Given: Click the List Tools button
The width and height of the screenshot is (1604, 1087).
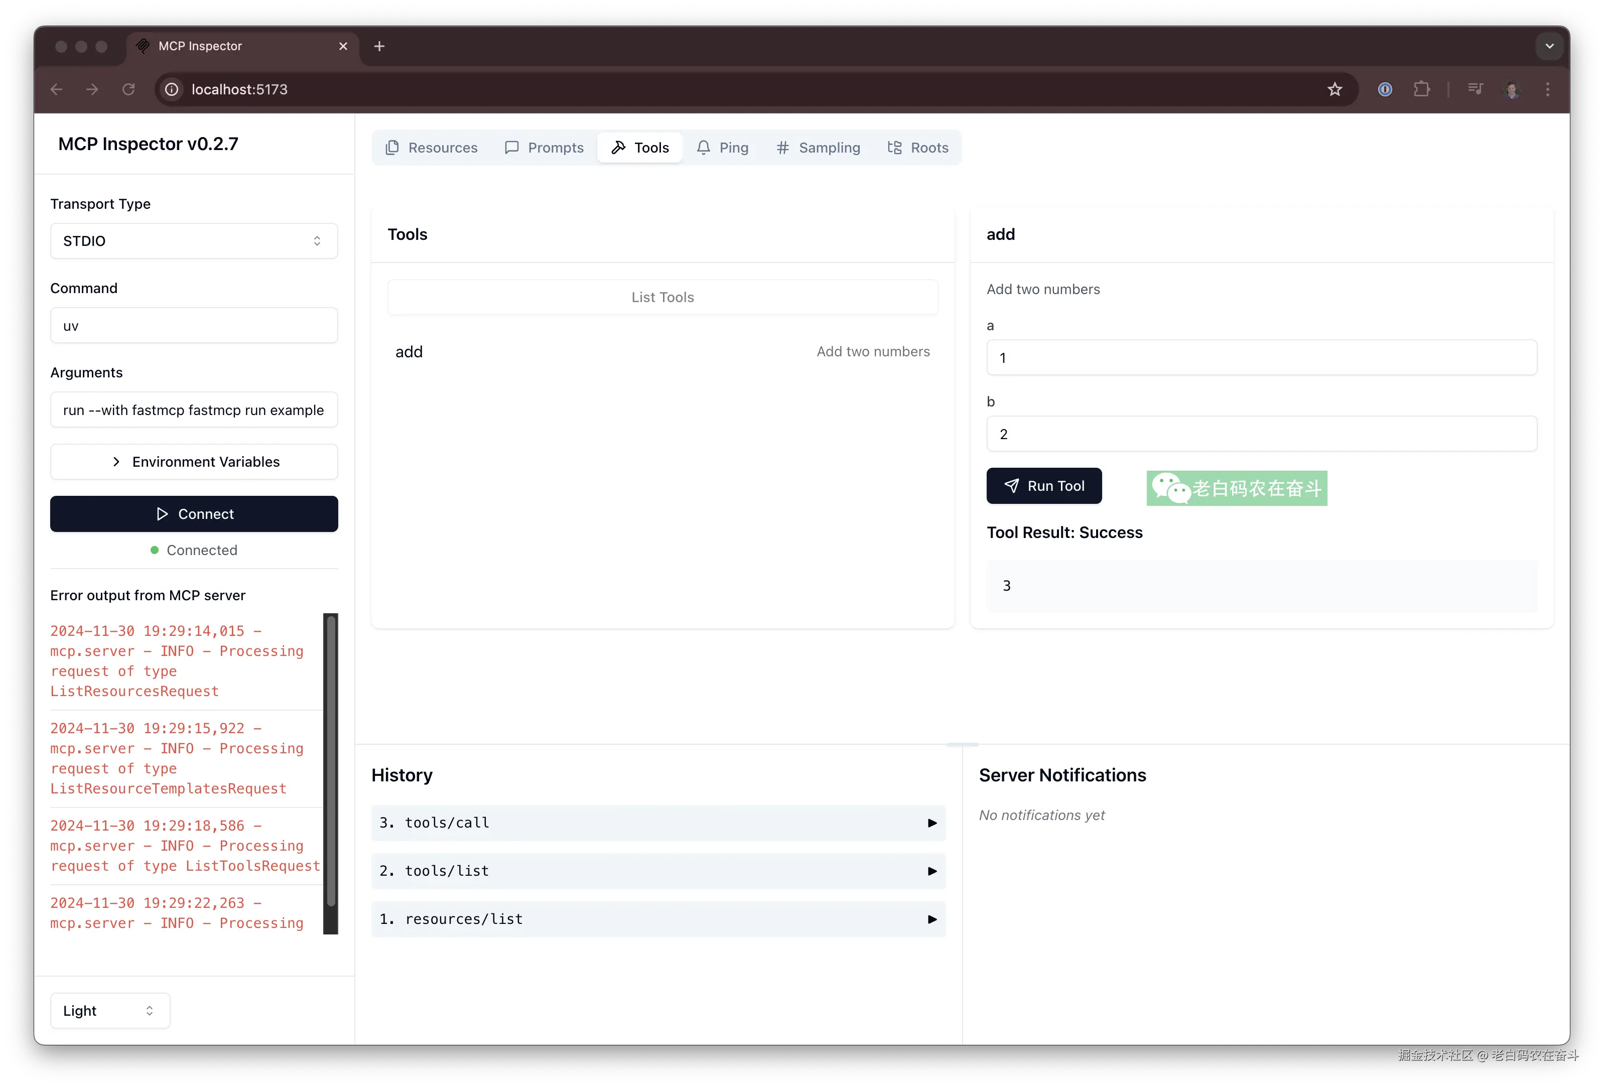Looking at the screenshot, I should (662, 297).
